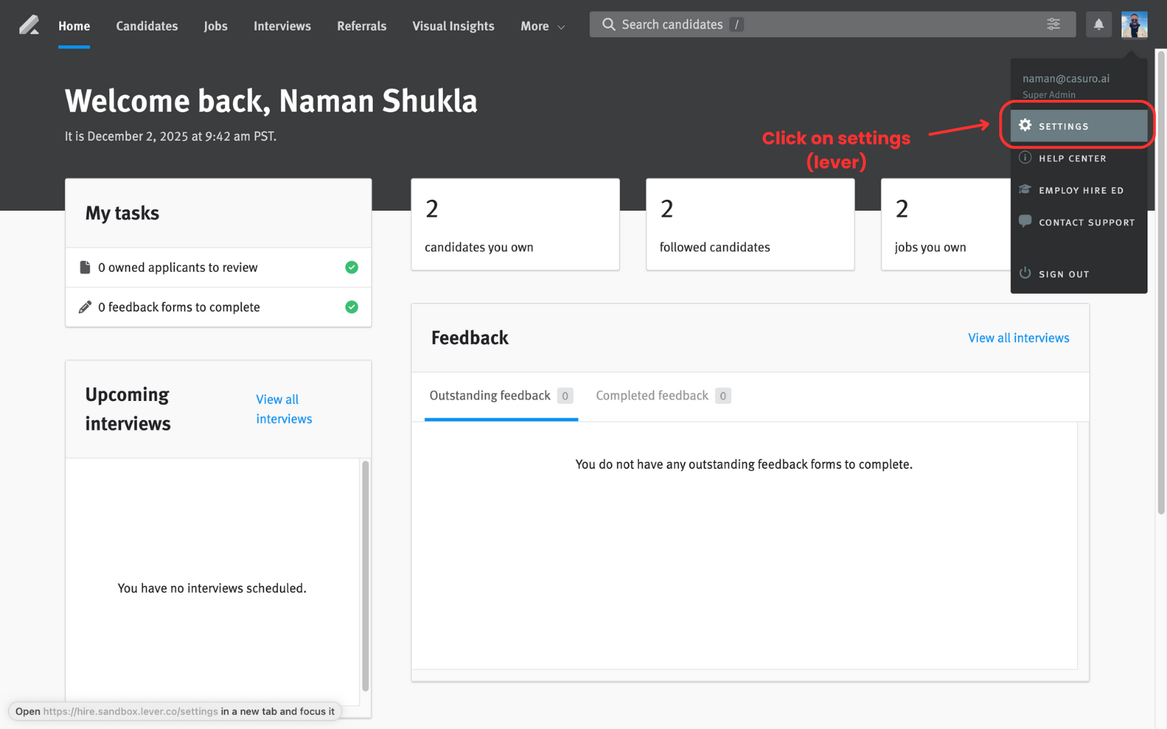Click the My tasks heading
The image size is (1167, 729).
[x=122, y=213]
